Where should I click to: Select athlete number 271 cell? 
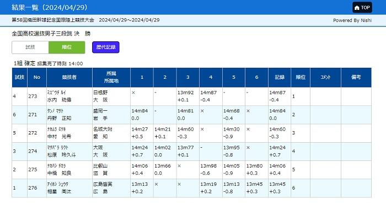coord(37,115)
